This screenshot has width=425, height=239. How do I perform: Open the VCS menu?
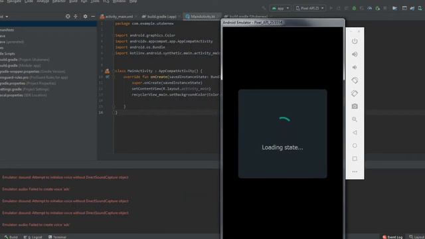(106, 1)
